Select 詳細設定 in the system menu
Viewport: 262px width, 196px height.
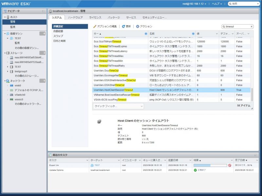(70, 27)
